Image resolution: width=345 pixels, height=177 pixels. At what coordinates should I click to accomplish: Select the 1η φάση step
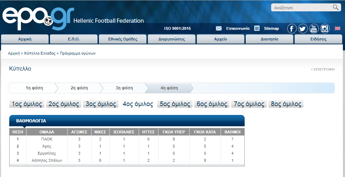(34, 88)
